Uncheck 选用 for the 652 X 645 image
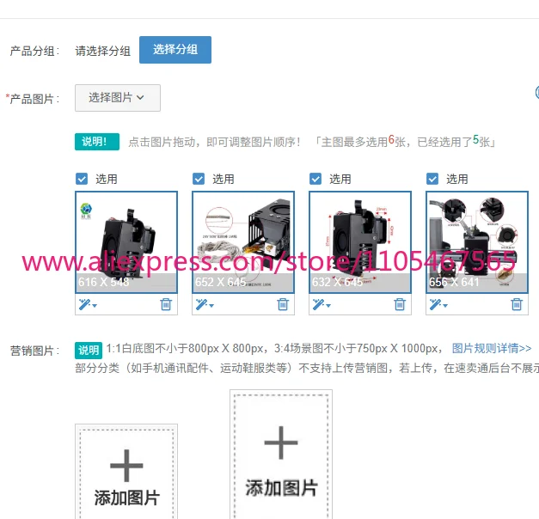539x519 pixels. click(199, 179)
